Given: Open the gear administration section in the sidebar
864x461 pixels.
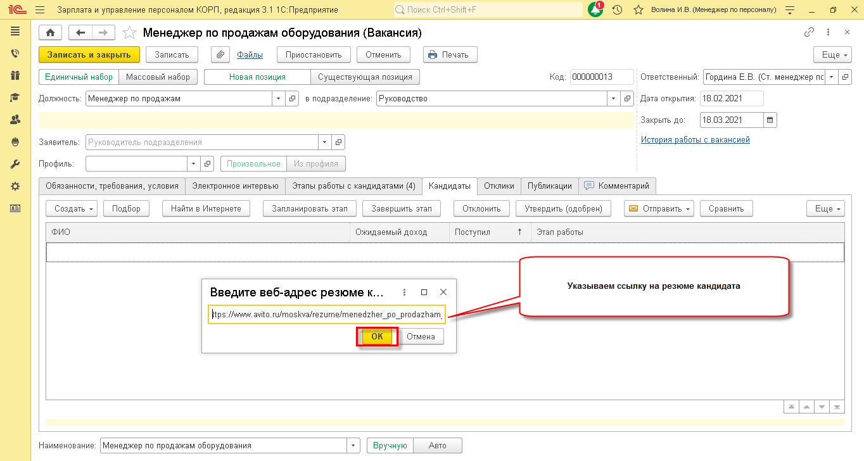Looking at the screenshot, I should point(15,186).
